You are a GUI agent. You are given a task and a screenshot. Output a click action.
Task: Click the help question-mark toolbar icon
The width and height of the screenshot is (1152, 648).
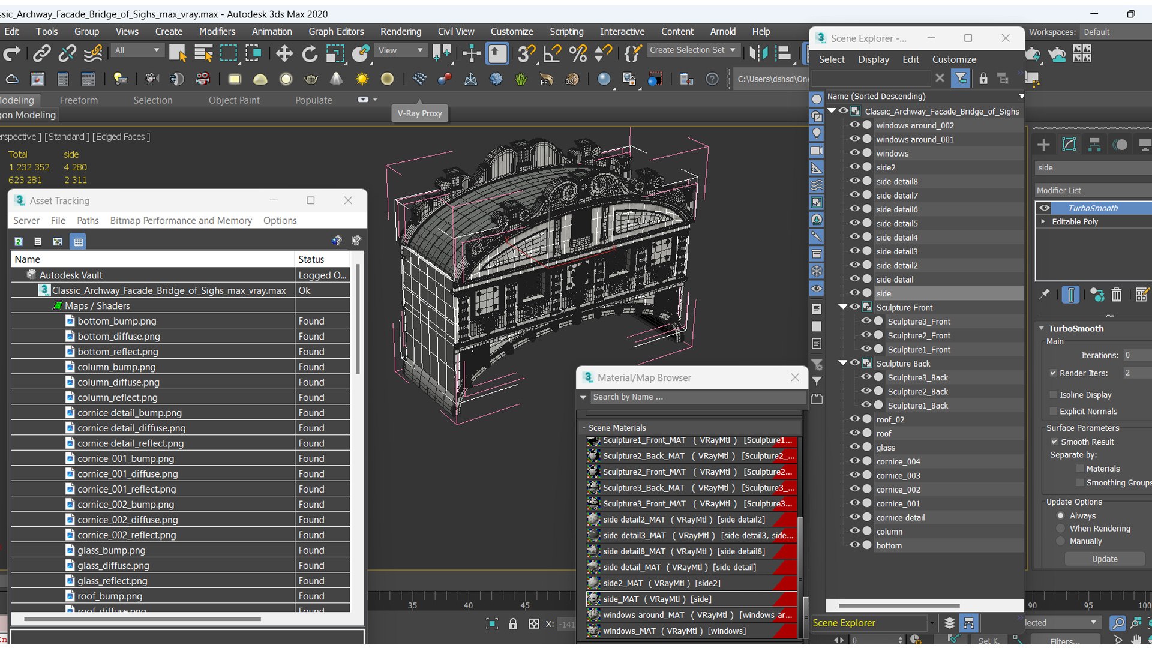pyautogui.click(x=712, y=79)
